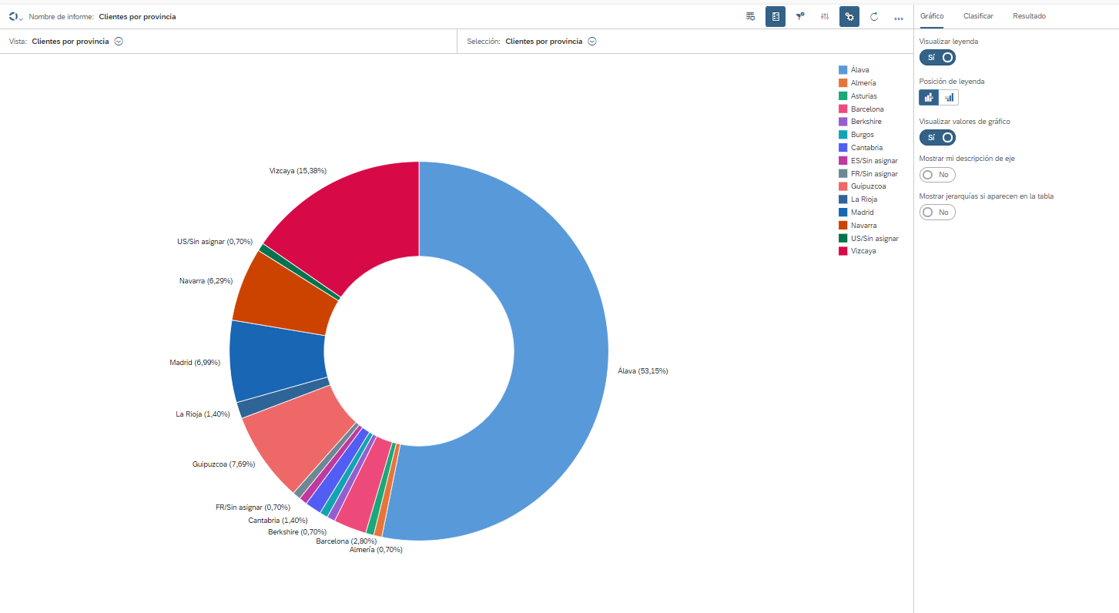Select the blue Madrid donut slice
Screen dimensions: 1119x613
pos(277,358)
